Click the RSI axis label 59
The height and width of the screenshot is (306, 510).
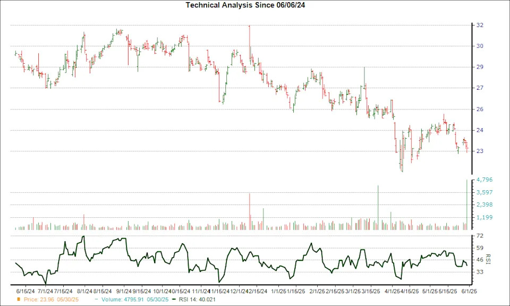[480, 248]
